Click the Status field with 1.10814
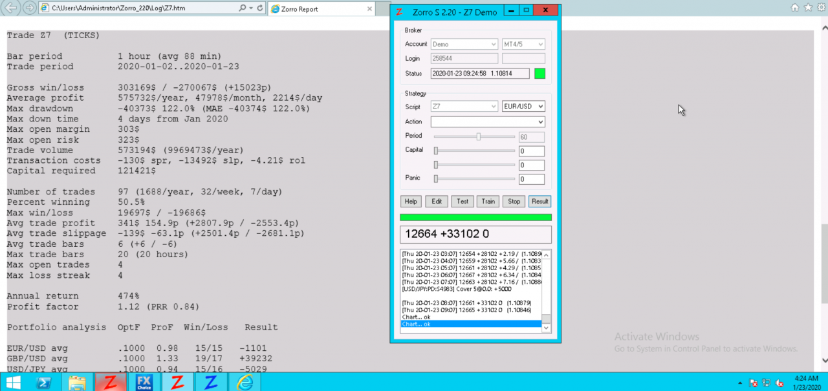This screenshot has width=828, height=391. (x=480, y=74)
